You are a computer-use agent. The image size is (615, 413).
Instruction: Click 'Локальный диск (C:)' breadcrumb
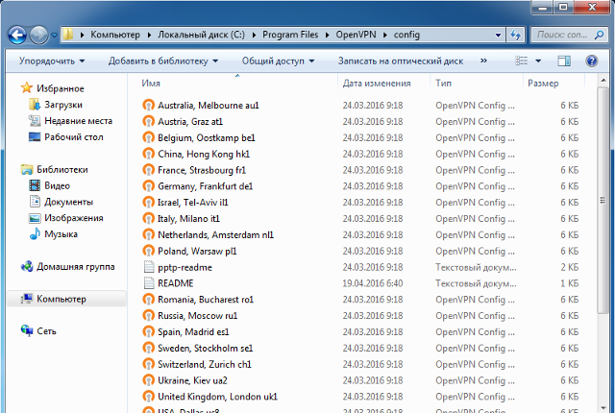(201, 35)
